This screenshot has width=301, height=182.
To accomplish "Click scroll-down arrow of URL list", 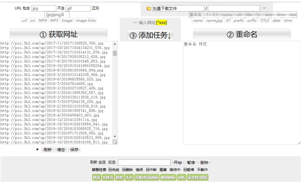I will [x=115, y=136].
